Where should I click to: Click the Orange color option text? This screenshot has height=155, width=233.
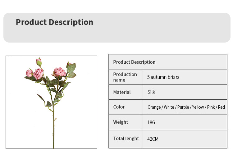[154, 107]
